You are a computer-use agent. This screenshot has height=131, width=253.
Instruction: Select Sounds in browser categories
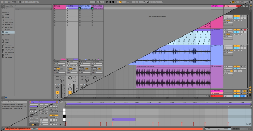[7, 15]
